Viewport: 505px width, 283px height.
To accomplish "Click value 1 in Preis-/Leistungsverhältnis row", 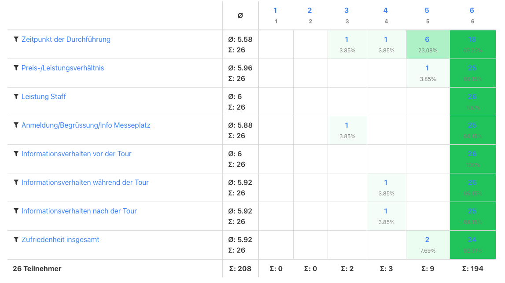I will coord(427,68).
